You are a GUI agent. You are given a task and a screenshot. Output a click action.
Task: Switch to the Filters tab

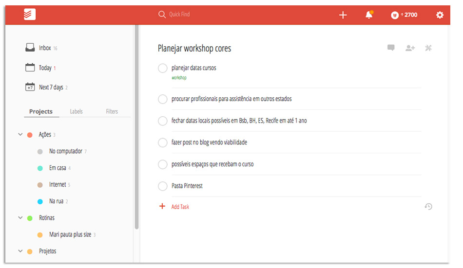pos(112,111)
